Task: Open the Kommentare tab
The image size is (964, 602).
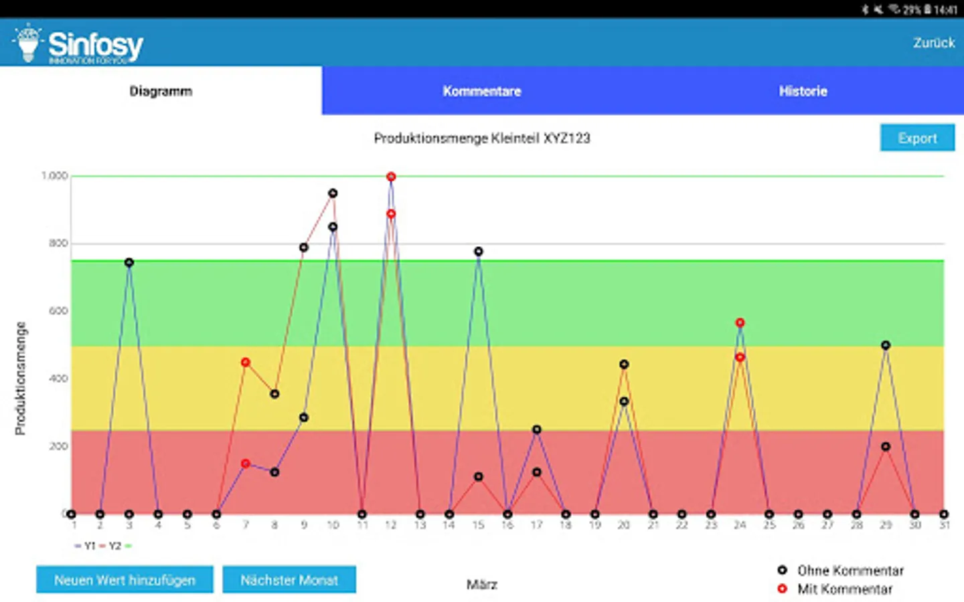Action: (482, 91)
